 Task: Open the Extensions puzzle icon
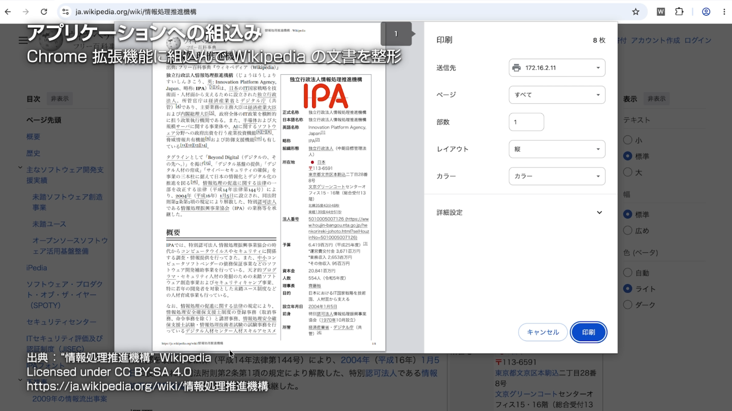point(679,11)
